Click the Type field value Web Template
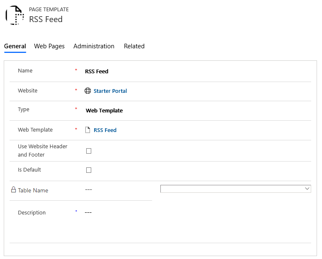 pyautogui.click(x=104, y=111)
